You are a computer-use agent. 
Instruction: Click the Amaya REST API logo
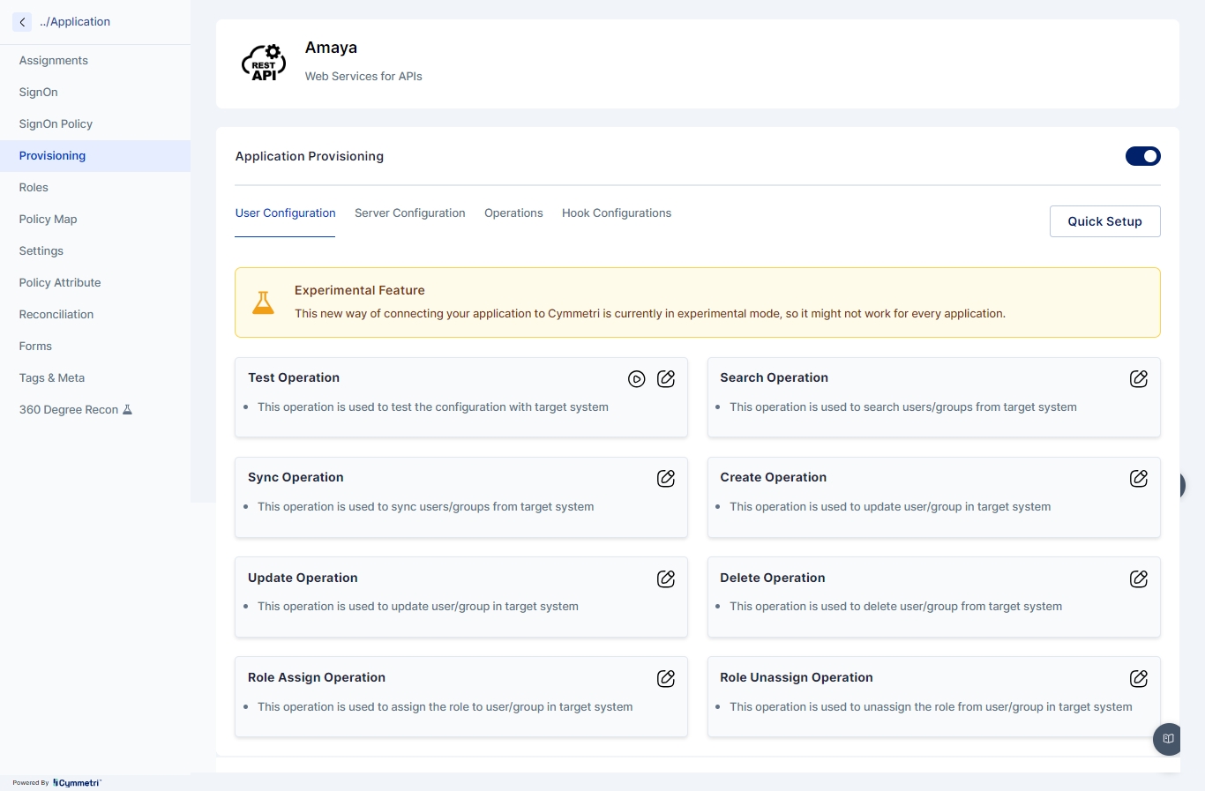click(x=264, y=63)
